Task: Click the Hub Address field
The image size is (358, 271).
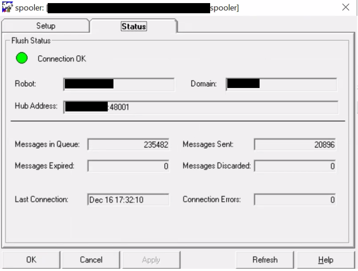Action: coord(201,107)
